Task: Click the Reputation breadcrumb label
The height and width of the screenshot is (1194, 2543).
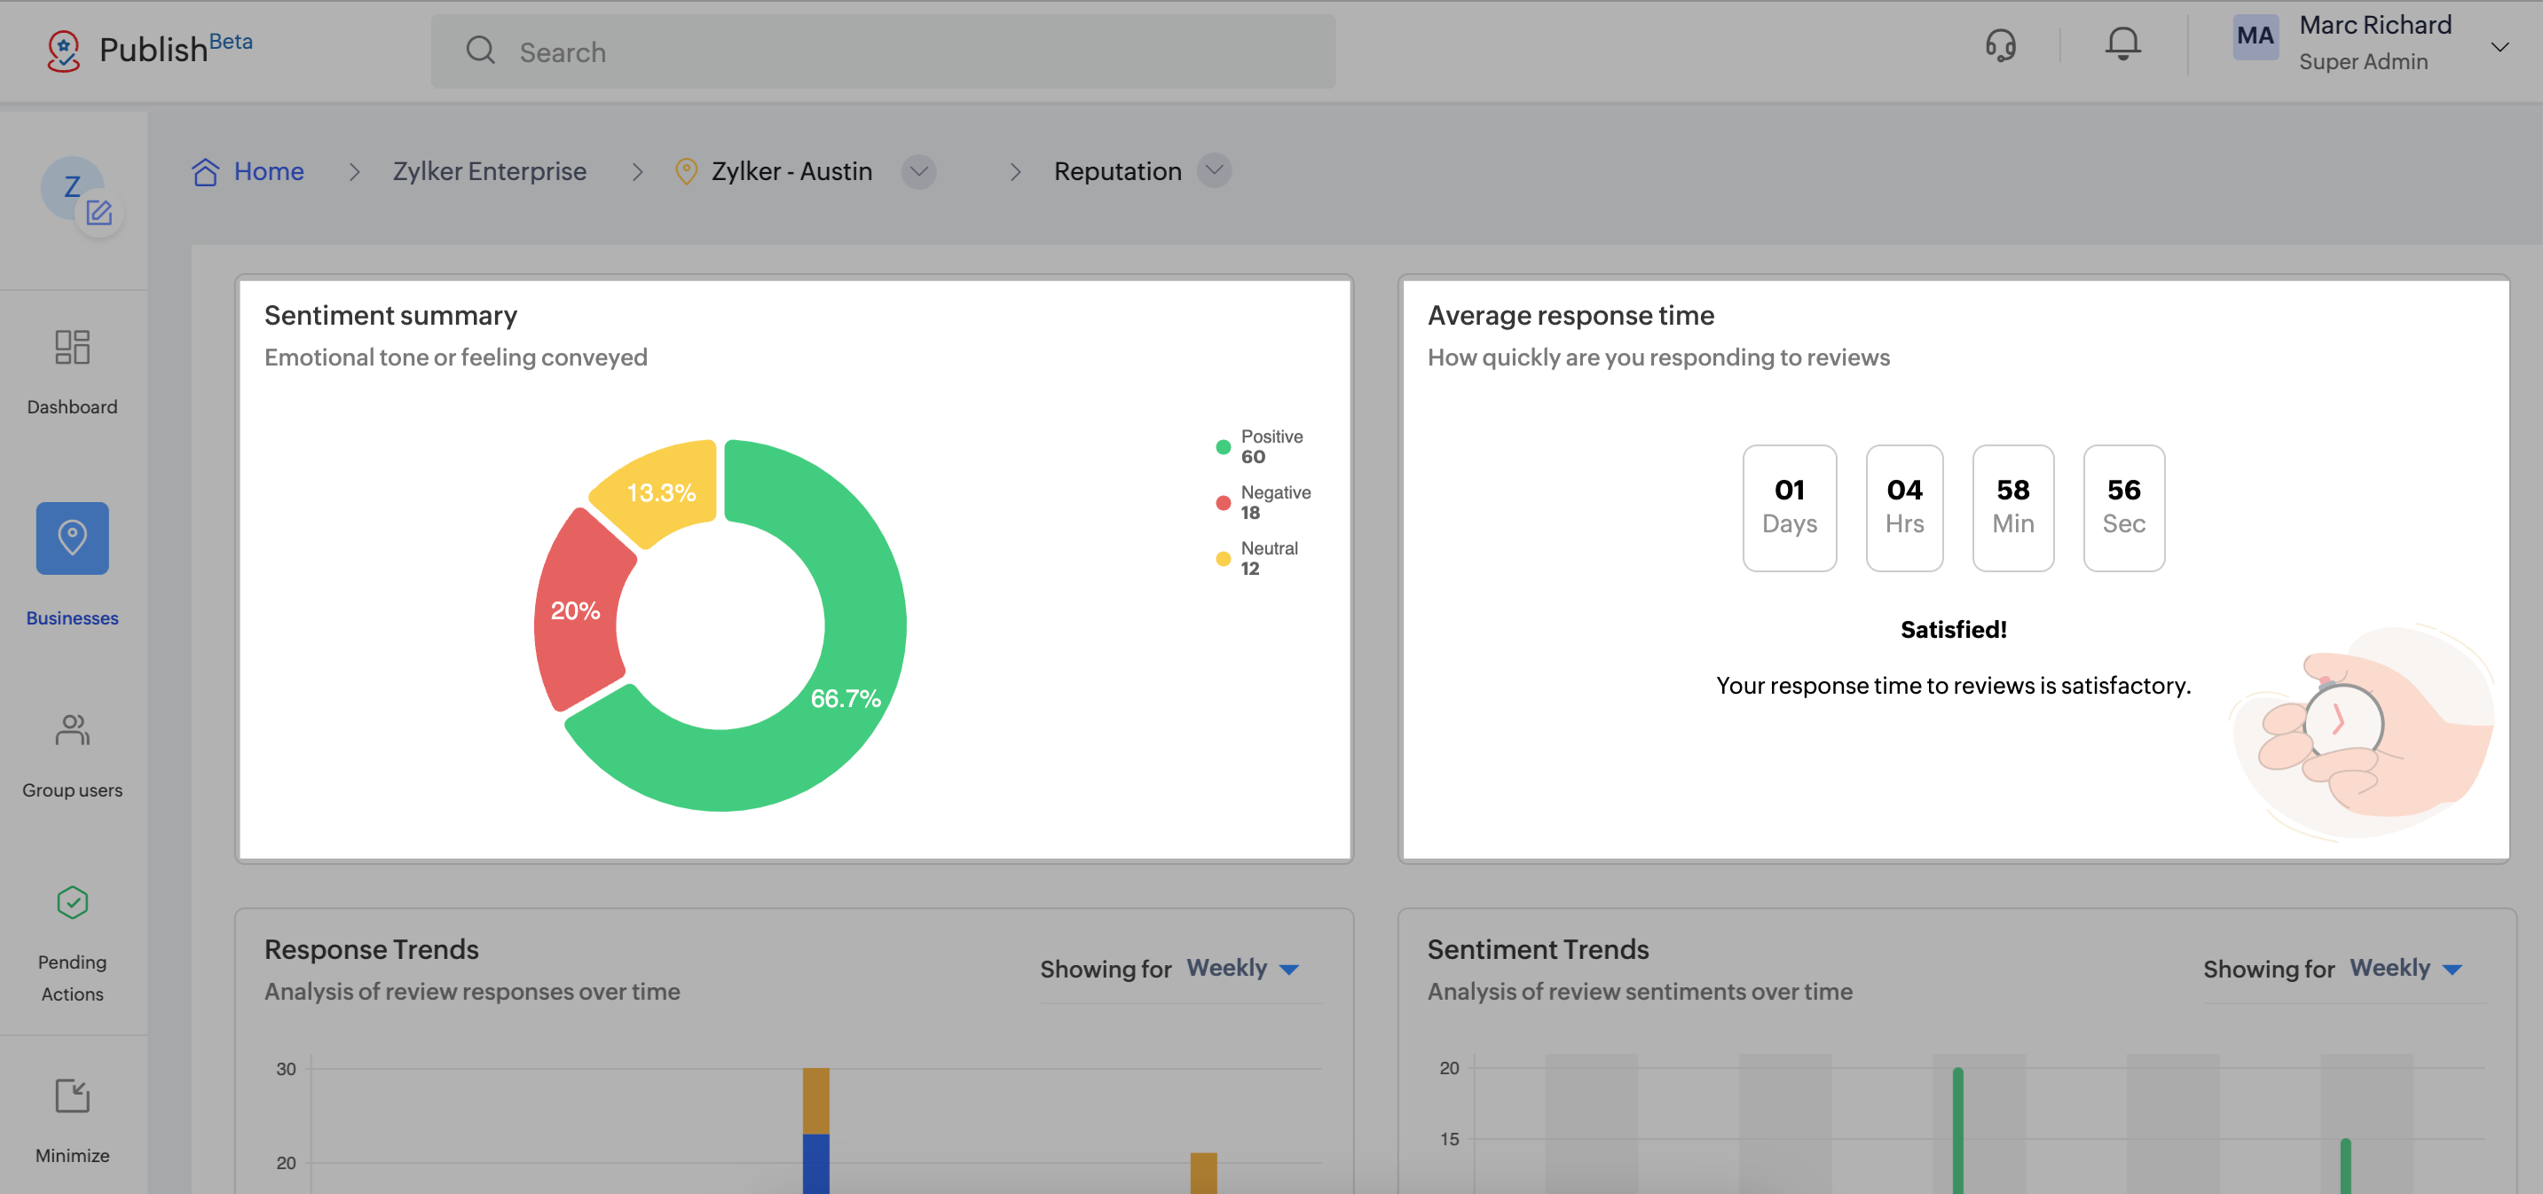Action: tap(1117, 172)
